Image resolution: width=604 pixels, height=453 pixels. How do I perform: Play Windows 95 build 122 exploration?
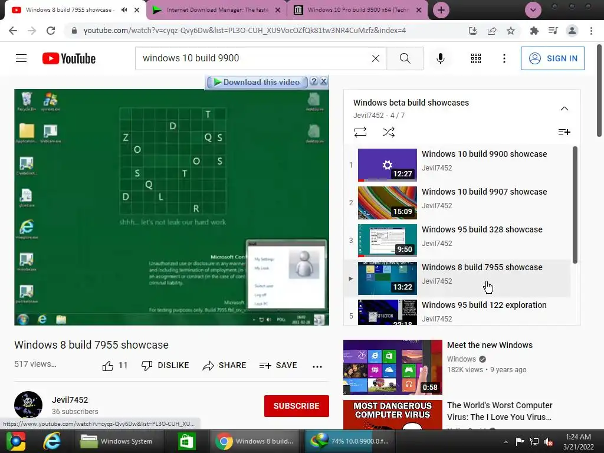click(457, 311)
